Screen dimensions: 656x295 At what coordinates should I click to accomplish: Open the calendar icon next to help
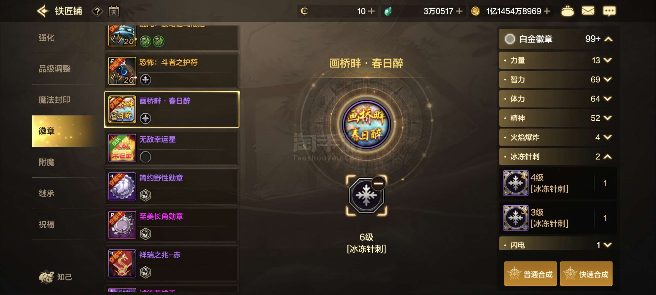click(114, 11)
